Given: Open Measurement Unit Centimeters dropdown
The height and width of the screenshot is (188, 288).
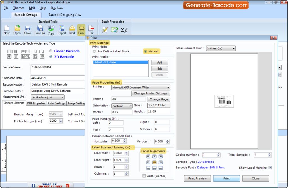Looking at the screenshot, I should [x=47, y=97].
